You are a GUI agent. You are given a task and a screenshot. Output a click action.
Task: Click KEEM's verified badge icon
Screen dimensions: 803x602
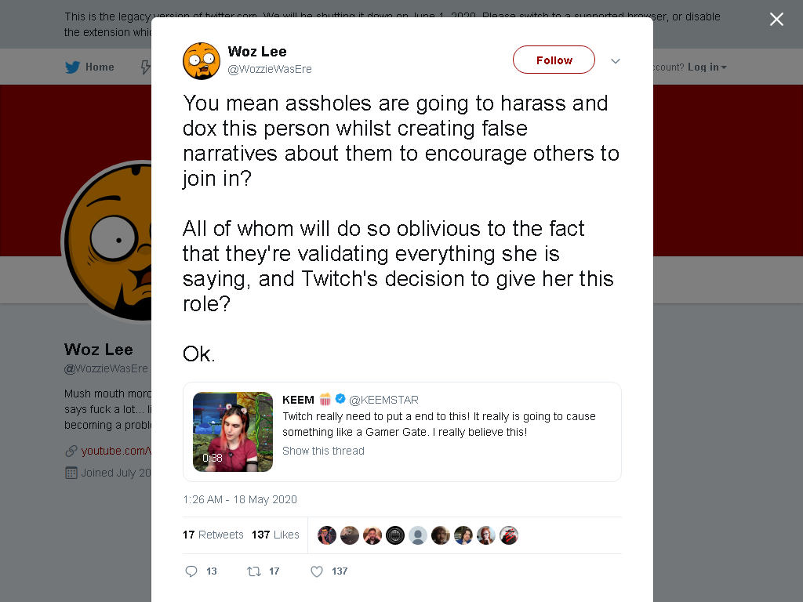pyautogui.click(x=340, y=399)
